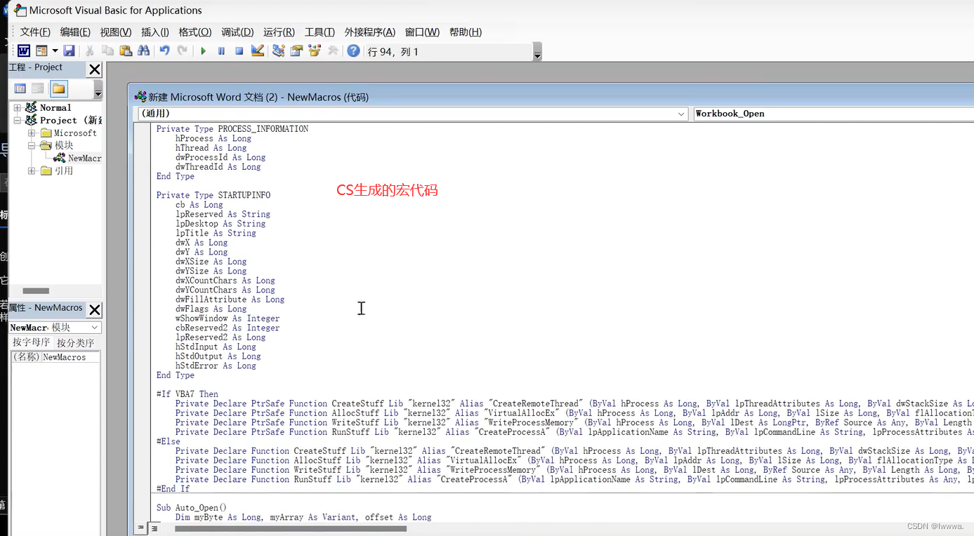
Task: Select the 引用 folder in tree
Action: click(64, 171)
